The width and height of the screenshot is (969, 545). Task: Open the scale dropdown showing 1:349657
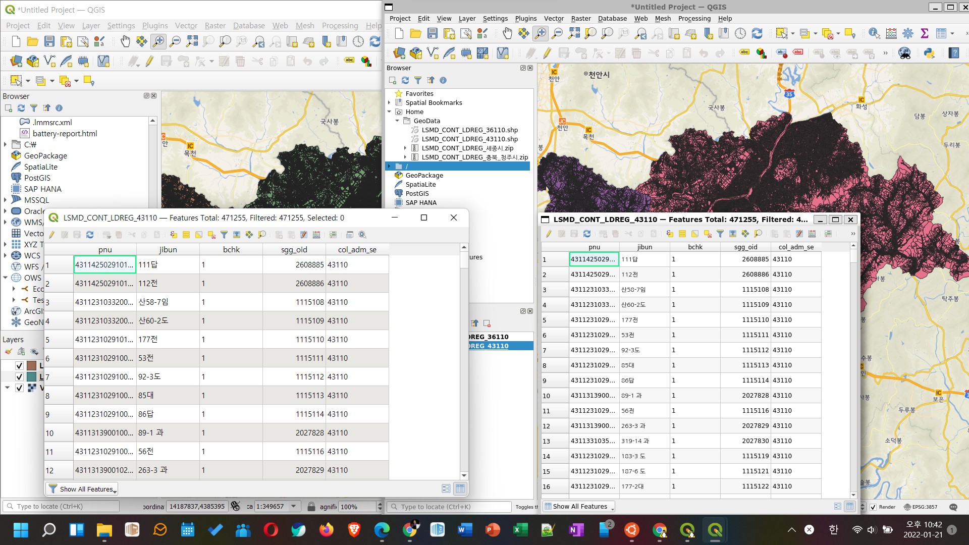pyautogui.click(x=294, y=506)
